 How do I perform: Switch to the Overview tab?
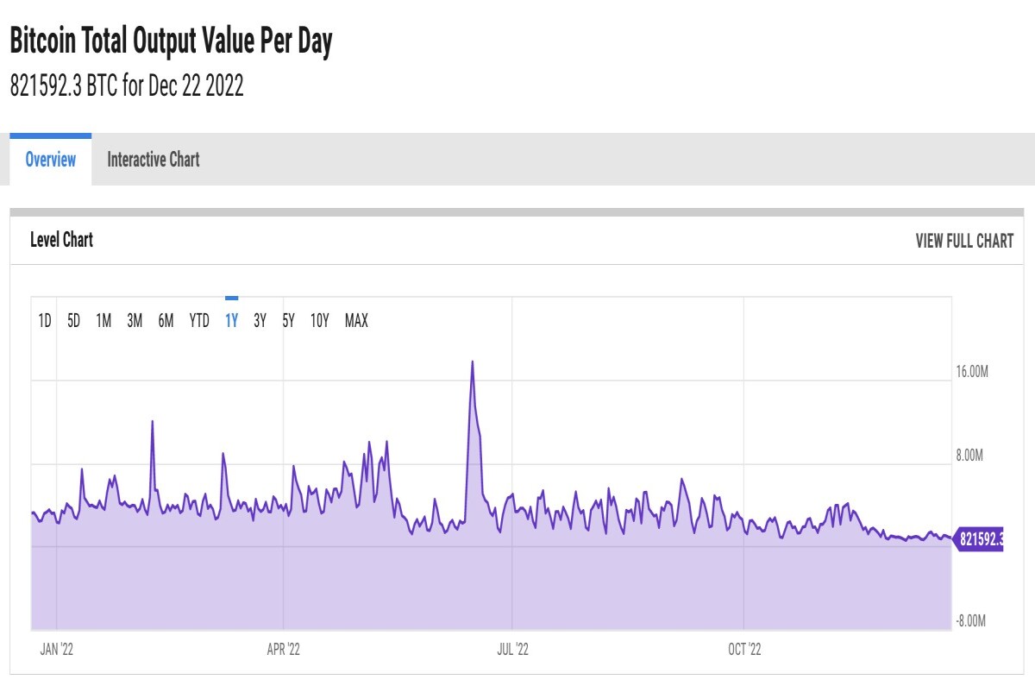(50, 160)
